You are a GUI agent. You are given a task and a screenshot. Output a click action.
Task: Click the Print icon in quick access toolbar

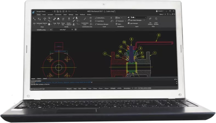[66, 11]
